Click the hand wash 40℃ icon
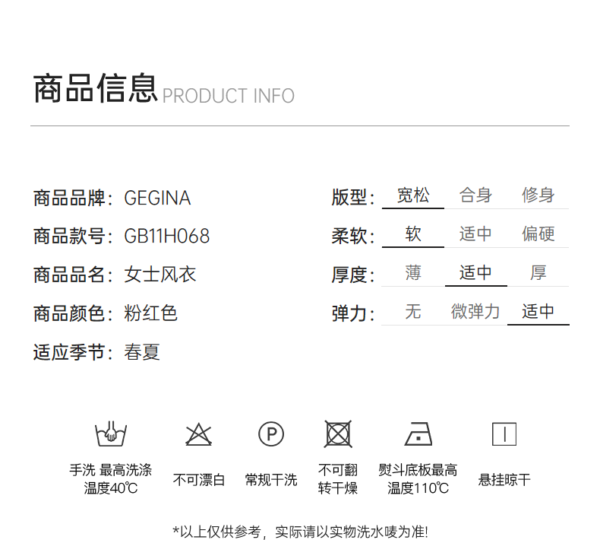Screen dimensions: 600x540 pyautogui.click(x=110, y=435)
